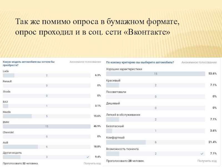The image size is (222, 167).
Task: Click Получить код link under criteria poll
Action: (207, 161)
